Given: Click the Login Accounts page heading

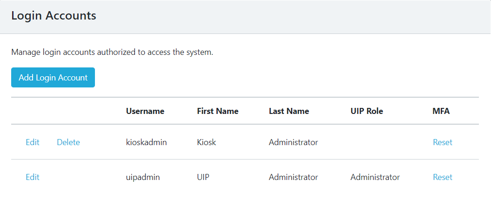Looking at the screenshot, I should pyautogui.click(x=54, y=16).
